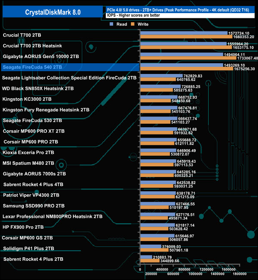Click the 667476.81 read value

pyautogui.click(x=187, y=108)
